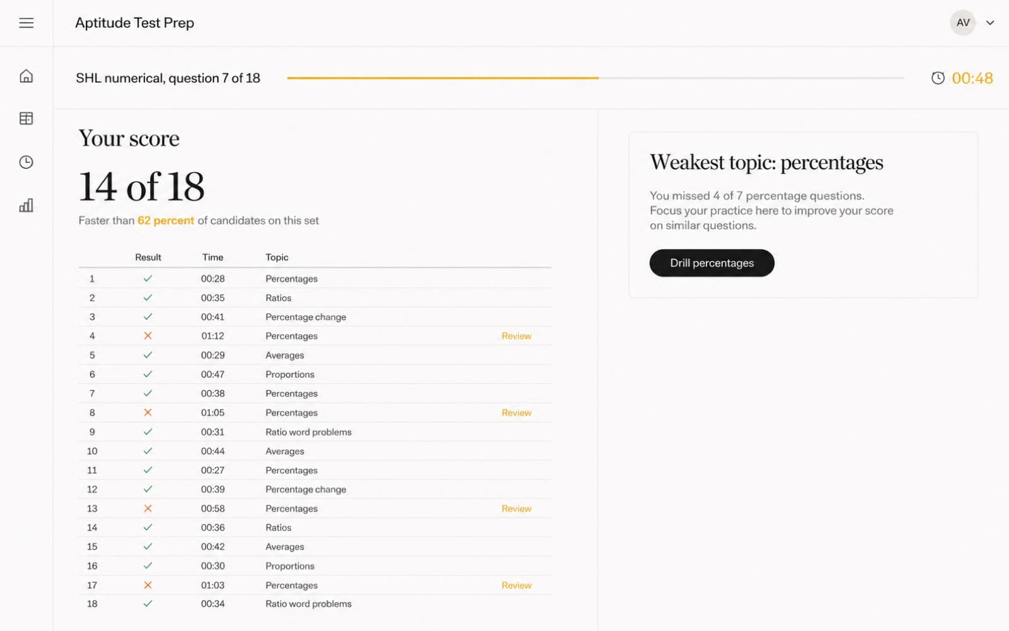This screenshot has width=1009, height=631.
Task: Review question 4 Percentages
Action: tap(516, 336)
